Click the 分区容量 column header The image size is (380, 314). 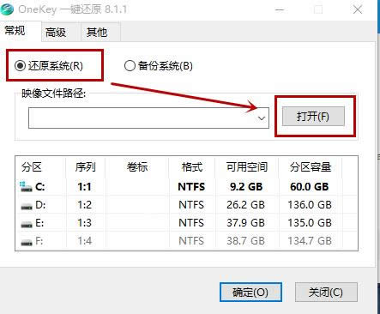click(311, 166)
